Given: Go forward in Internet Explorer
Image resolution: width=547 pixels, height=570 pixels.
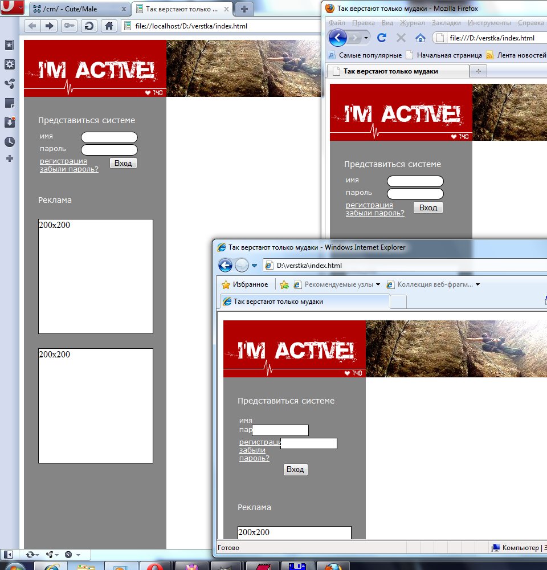Looking at the screenshot, I should pos(242,266).
